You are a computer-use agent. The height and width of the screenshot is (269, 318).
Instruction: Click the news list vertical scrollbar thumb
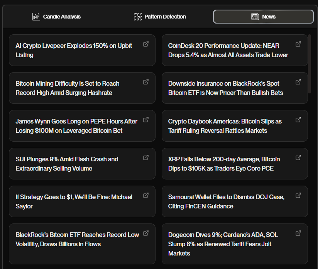(x=310, y=64)
